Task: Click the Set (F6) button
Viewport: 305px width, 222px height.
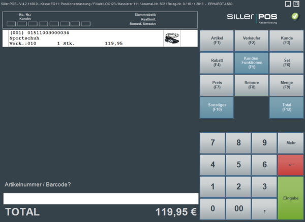Action: point(286,62)
